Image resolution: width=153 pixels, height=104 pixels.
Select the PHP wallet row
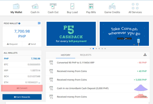(x=22, y=59)
